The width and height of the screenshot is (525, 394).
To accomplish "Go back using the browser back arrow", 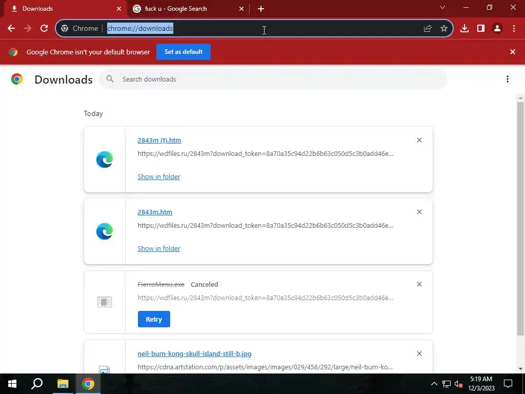I will pos(11,29).
